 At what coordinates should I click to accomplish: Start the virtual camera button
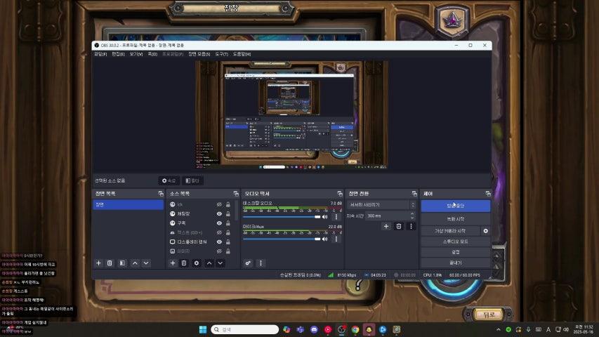coord(450,231)
